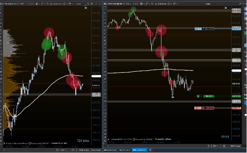
Task: Cancel the green working order on chart
Action: pyautogui.click(x=198, y=96)
